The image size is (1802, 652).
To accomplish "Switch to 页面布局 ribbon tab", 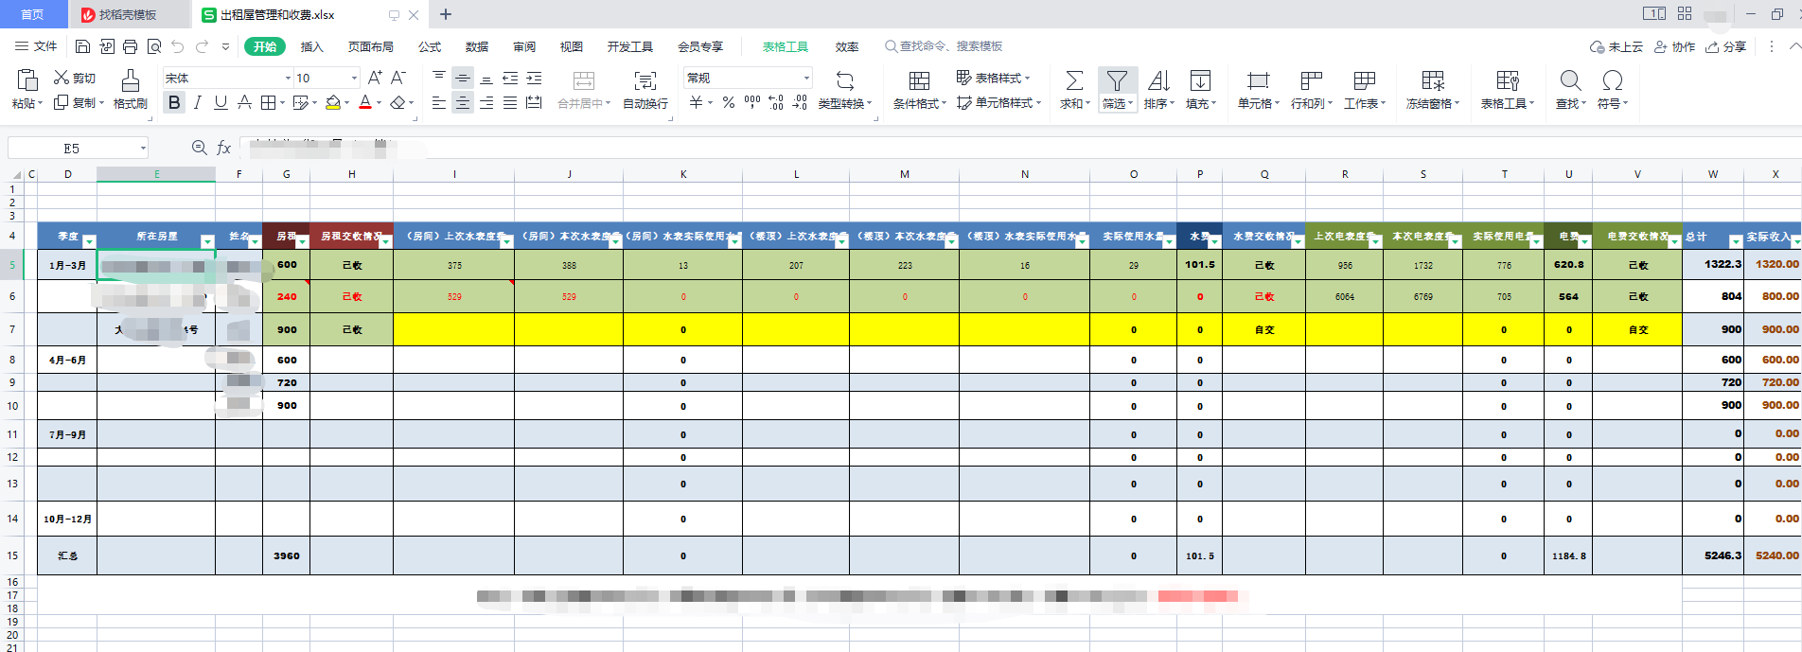I will (x=370, y=46).
